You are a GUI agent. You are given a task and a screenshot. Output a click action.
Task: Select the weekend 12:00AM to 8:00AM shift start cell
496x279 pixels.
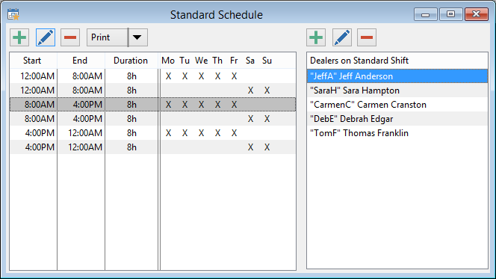[x=33, y=91]
